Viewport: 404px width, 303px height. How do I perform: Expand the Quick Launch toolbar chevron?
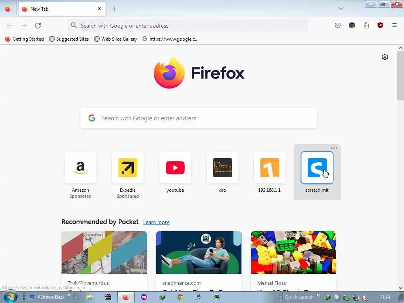pyautogui.click(x=318, y=295)
